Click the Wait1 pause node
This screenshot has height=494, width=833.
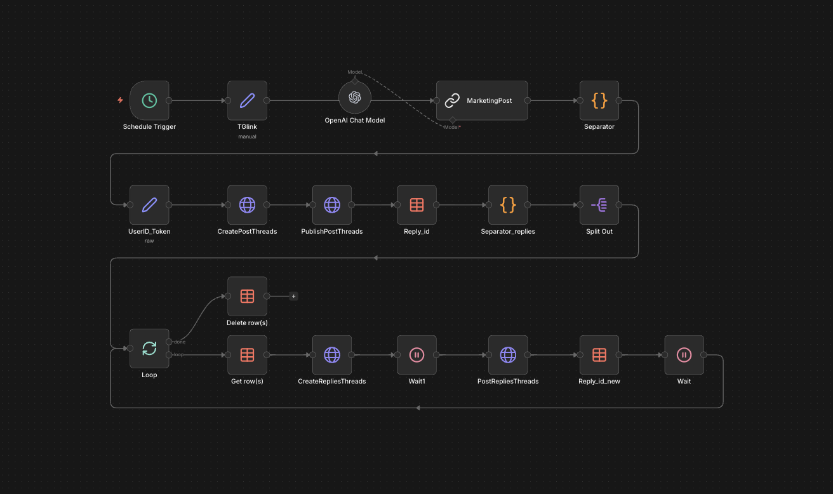tap(416, 355)
